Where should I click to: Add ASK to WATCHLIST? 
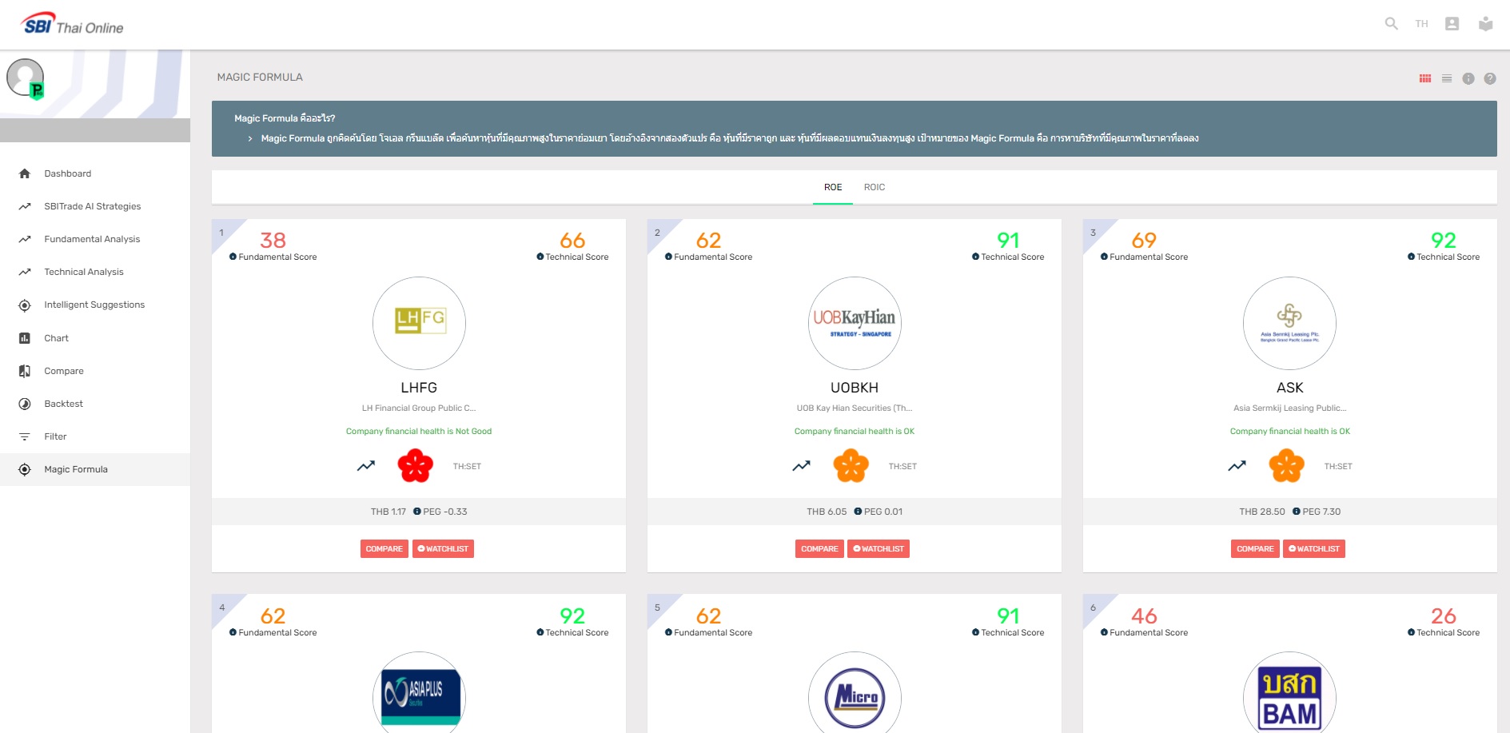[1314, 548]
